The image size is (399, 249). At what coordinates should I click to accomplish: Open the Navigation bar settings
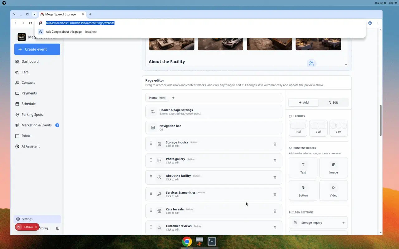pyautogui.click(x=214, y=128)
